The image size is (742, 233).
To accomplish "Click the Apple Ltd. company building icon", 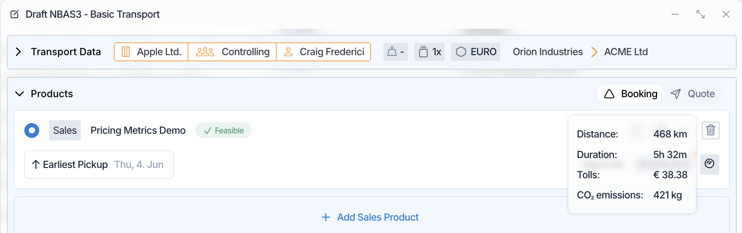I will coord(126,52).
